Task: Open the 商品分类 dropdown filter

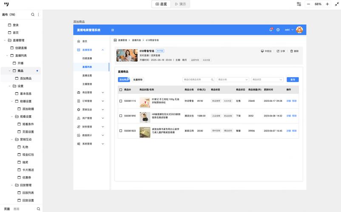Action: pos(233,80)
